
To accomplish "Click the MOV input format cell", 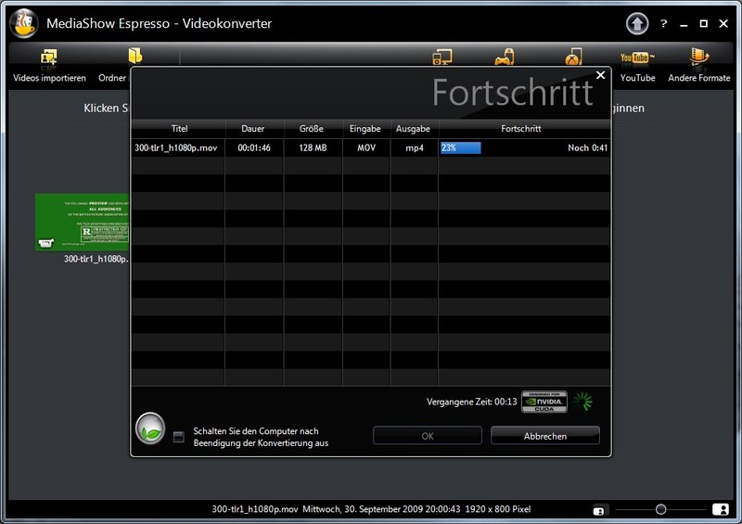I will point(366,148).
